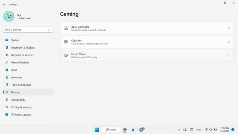Go to Network & internet settings
Viewport: 238px width, 134px height.
click(x=28, y=55)
